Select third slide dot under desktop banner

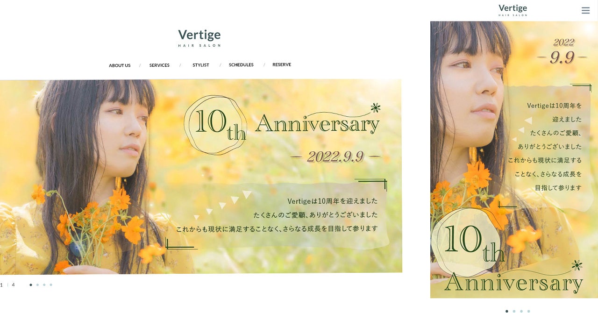click(44, 285)
